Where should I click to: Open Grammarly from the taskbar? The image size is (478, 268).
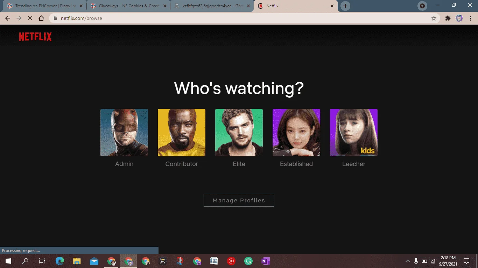[248, 261]
